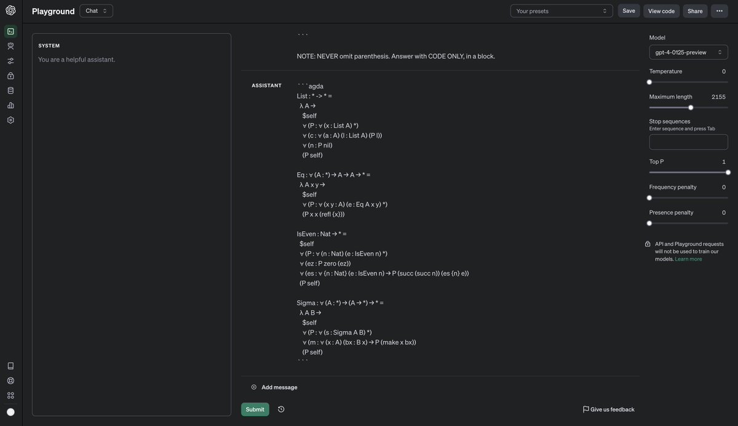The image size is (738, 426).
Task: Toggle the ASSISTANT role label
Action: click(x=266, y=85)
